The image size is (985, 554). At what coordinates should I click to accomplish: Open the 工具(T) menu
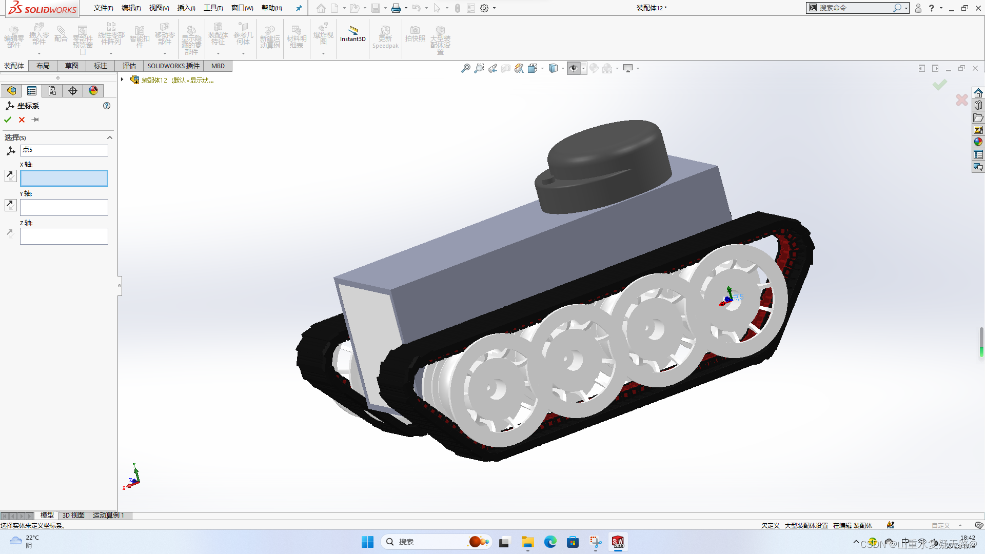pos(213,8)
